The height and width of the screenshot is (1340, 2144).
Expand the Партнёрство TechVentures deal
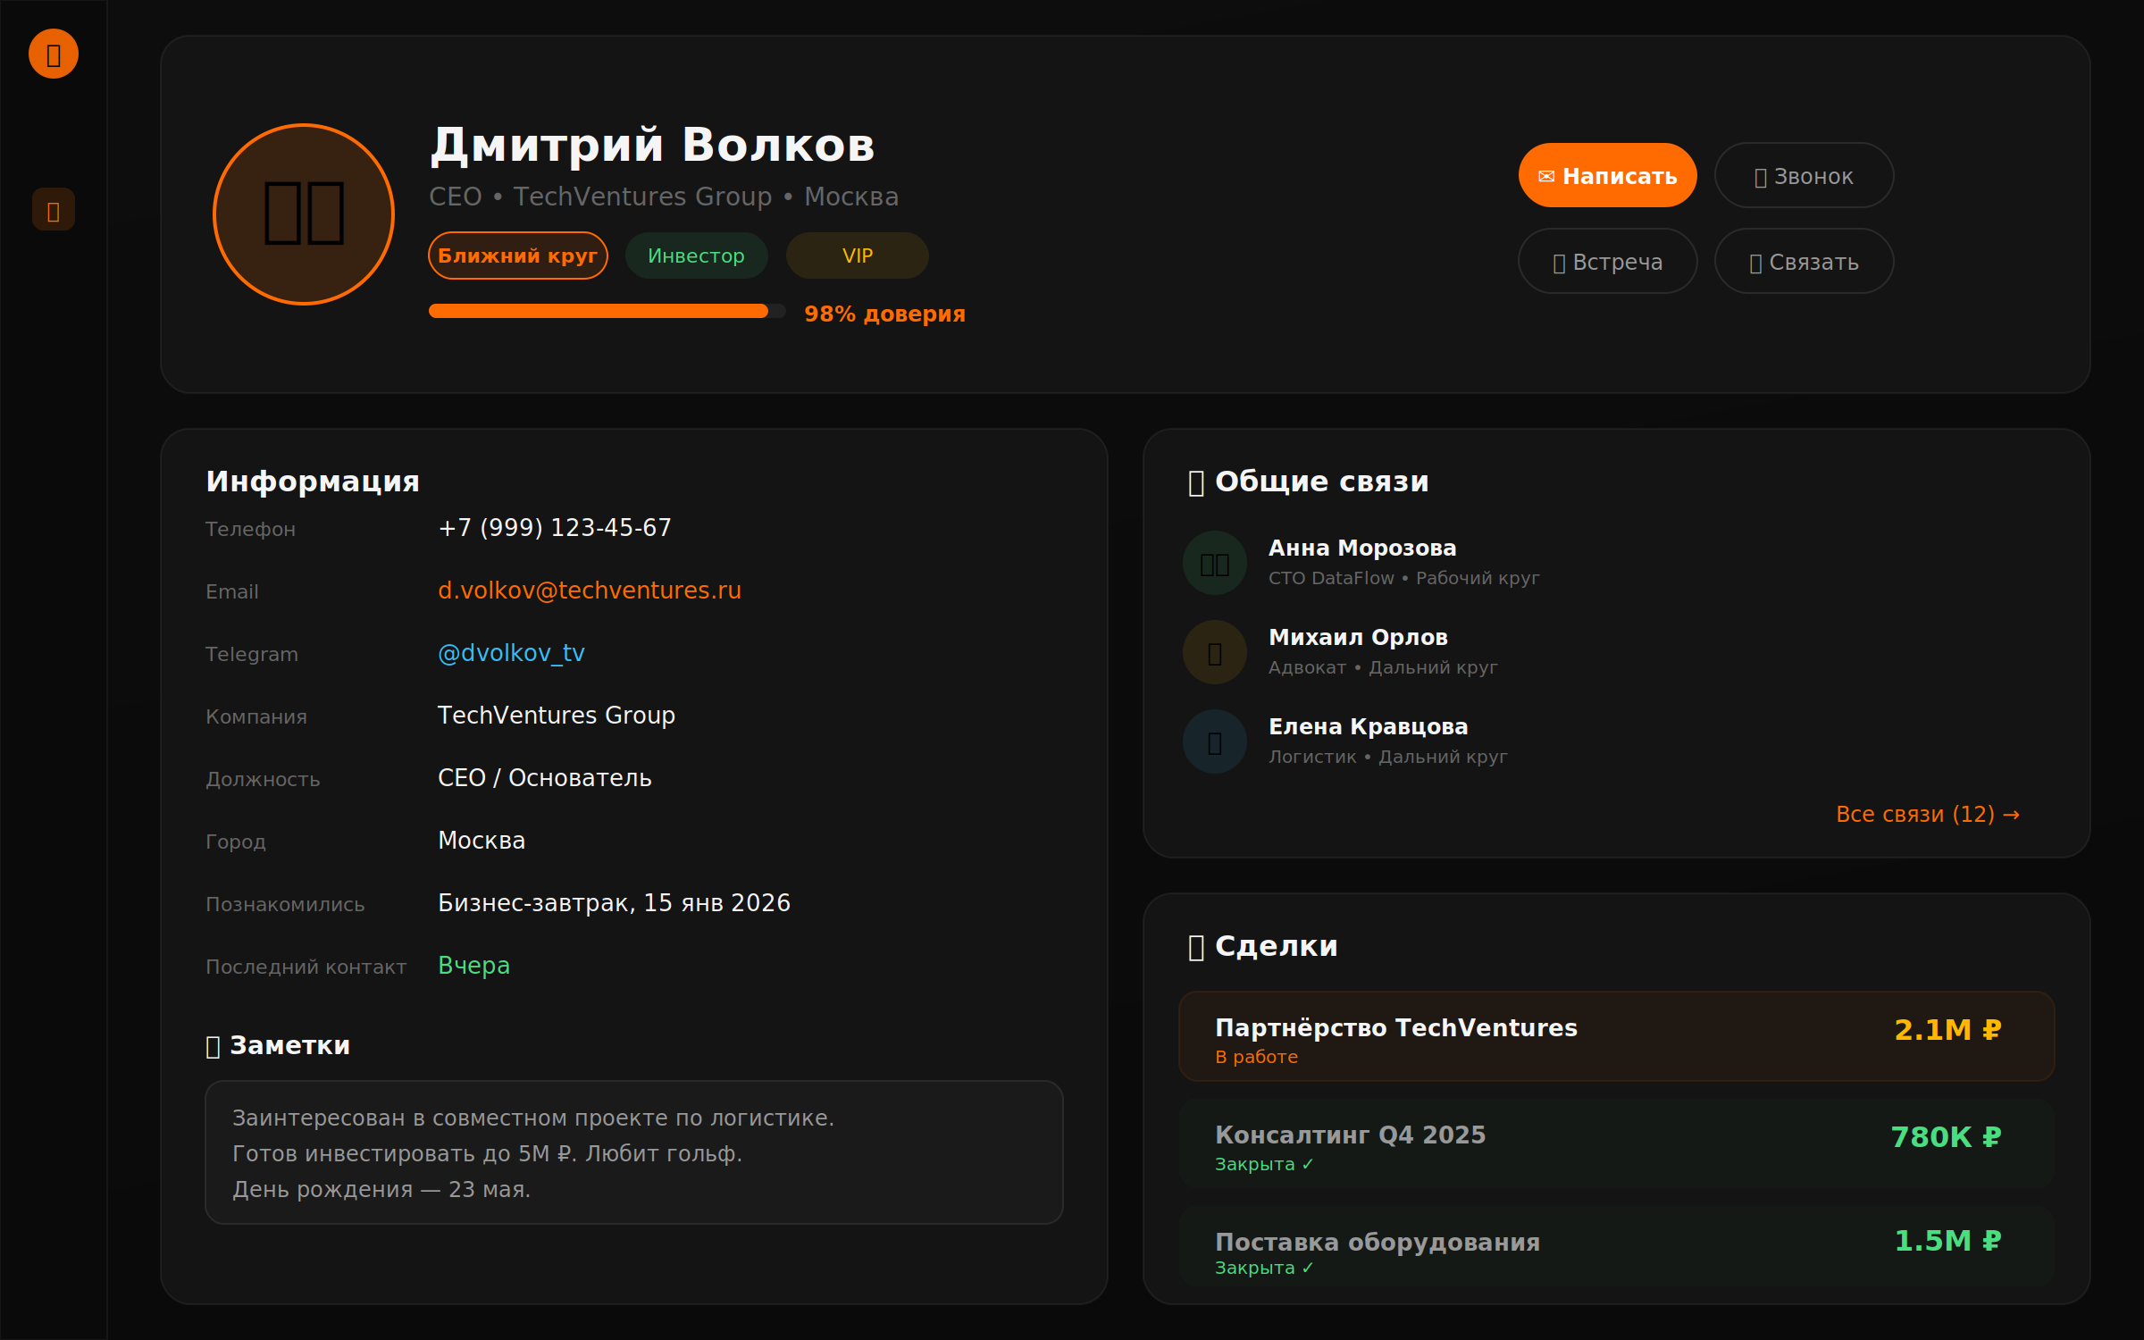(1617, 1037)
